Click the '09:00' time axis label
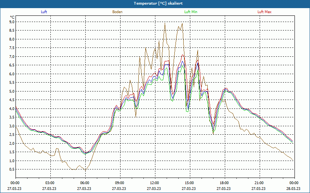The height and width of the screenshot is (193, 310). (119, 183)
